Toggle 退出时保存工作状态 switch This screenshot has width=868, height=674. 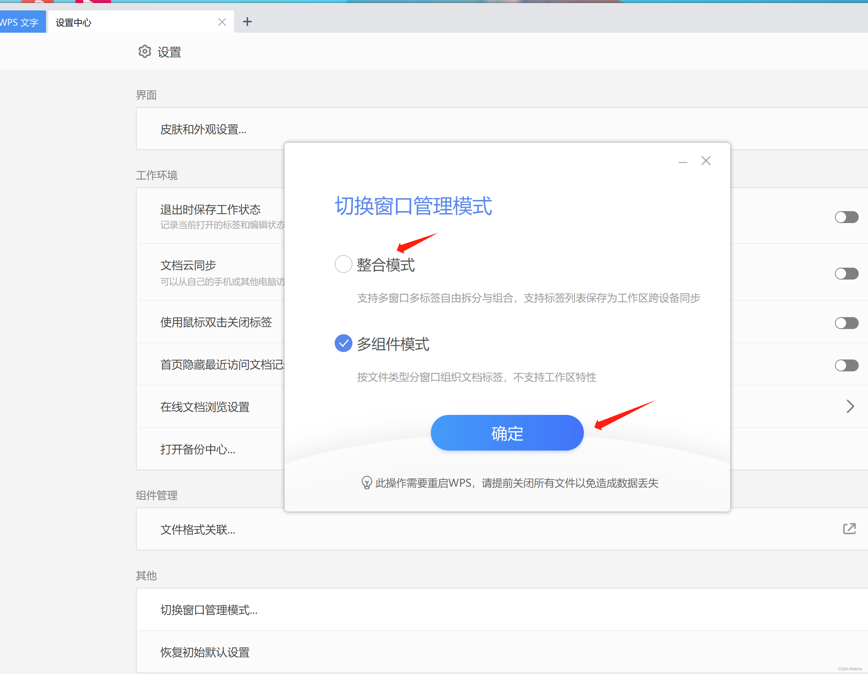846,217
